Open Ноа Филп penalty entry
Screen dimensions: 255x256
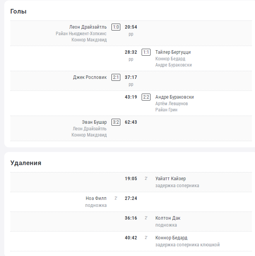click(96, 198)
